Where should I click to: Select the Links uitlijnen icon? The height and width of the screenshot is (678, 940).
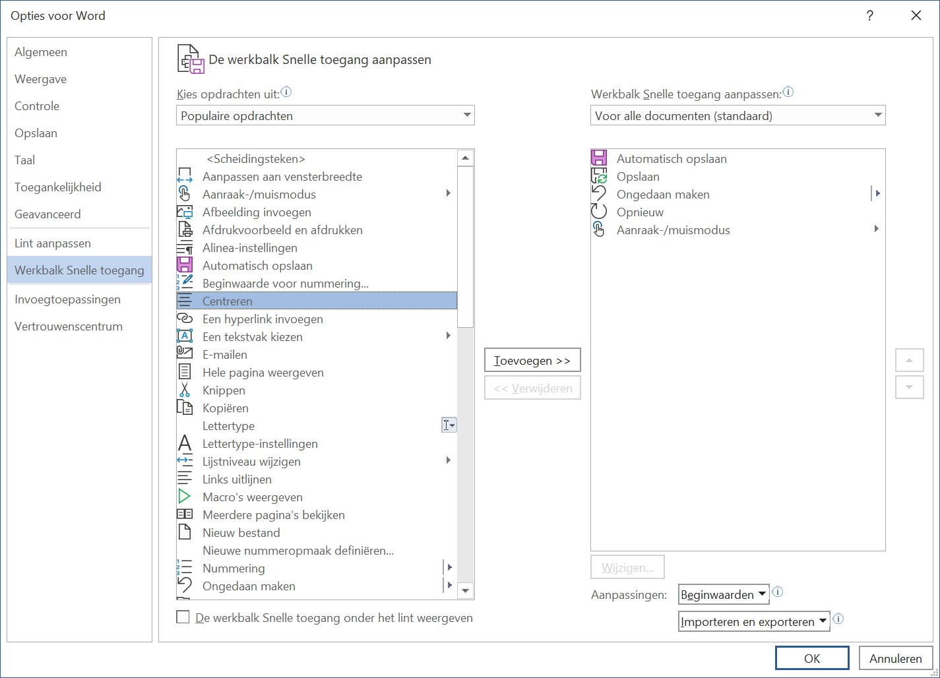(x=185, y=479)
